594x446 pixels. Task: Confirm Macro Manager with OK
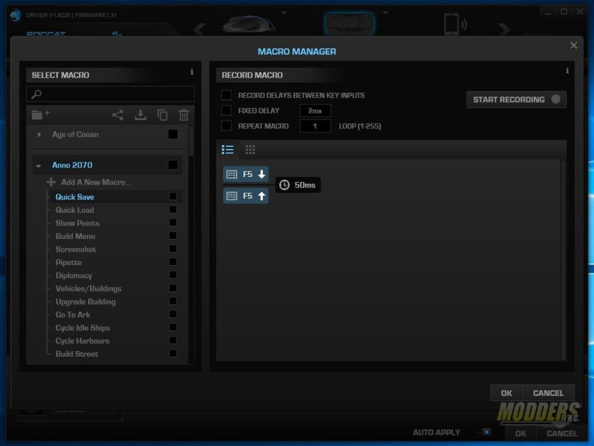click(x=506, y=393)
